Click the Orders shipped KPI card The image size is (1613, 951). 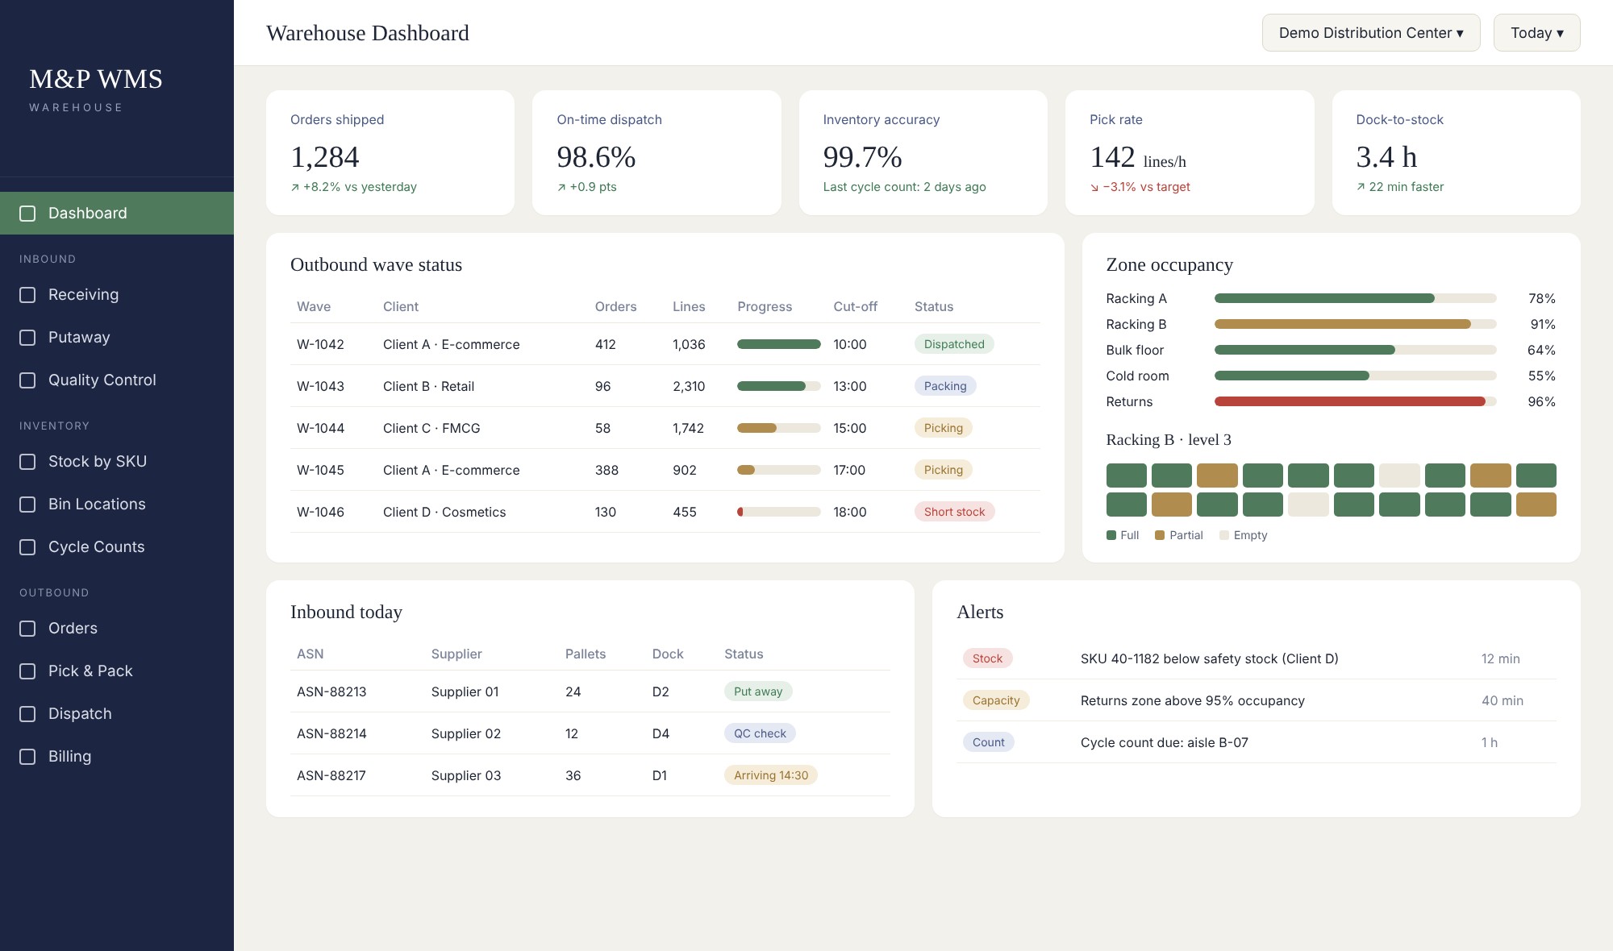pos(390,153)
